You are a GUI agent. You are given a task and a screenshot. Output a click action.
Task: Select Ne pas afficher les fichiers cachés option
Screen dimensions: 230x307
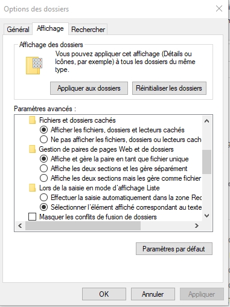(43, 140)
